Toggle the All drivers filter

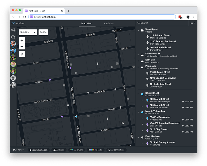tap(77, 150)
